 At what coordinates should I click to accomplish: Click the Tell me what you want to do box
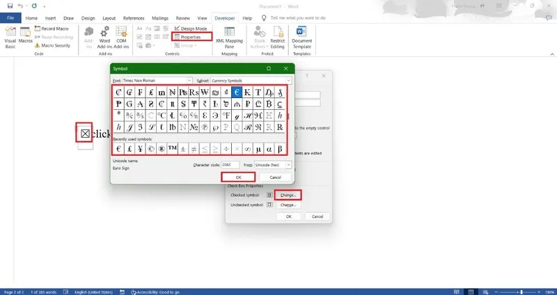click(298, 18)
